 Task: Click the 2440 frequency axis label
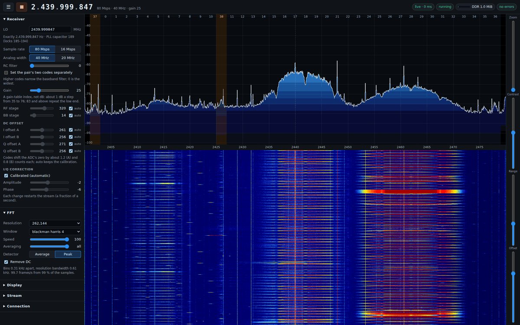coord(295,147)
